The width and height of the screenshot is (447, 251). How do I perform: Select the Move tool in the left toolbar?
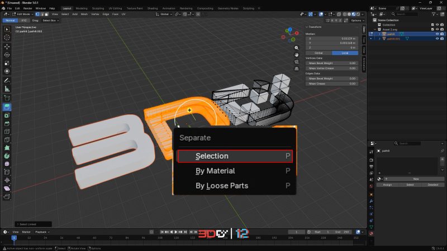click(x=7, y=46)
